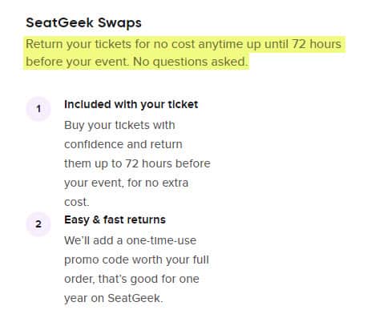Image resolution: width=367 pixels, height=310 pixels.
Task: Click the highlighted '72 hours' text in subtitle
Action: [317, 44]
